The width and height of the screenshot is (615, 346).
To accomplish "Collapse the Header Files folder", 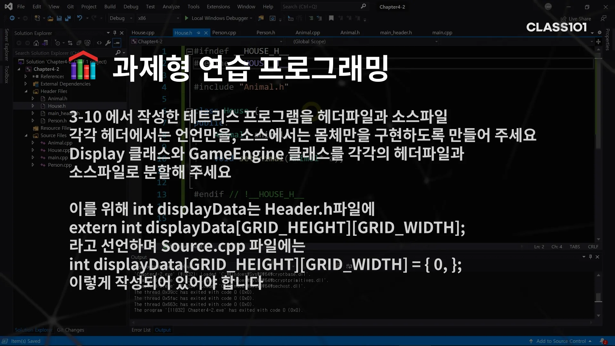I will [x=26, y=91].
